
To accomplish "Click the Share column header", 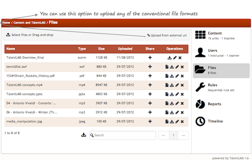I will pyautogui.click(x=150, y=49).
